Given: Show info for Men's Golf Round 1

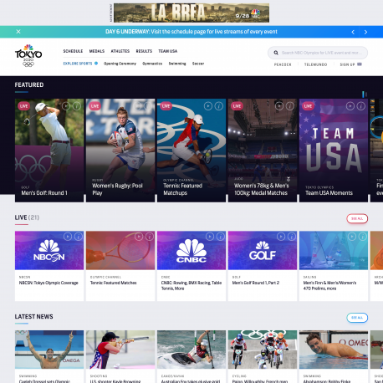Looking at the screenshot, I should click(77, 106).
